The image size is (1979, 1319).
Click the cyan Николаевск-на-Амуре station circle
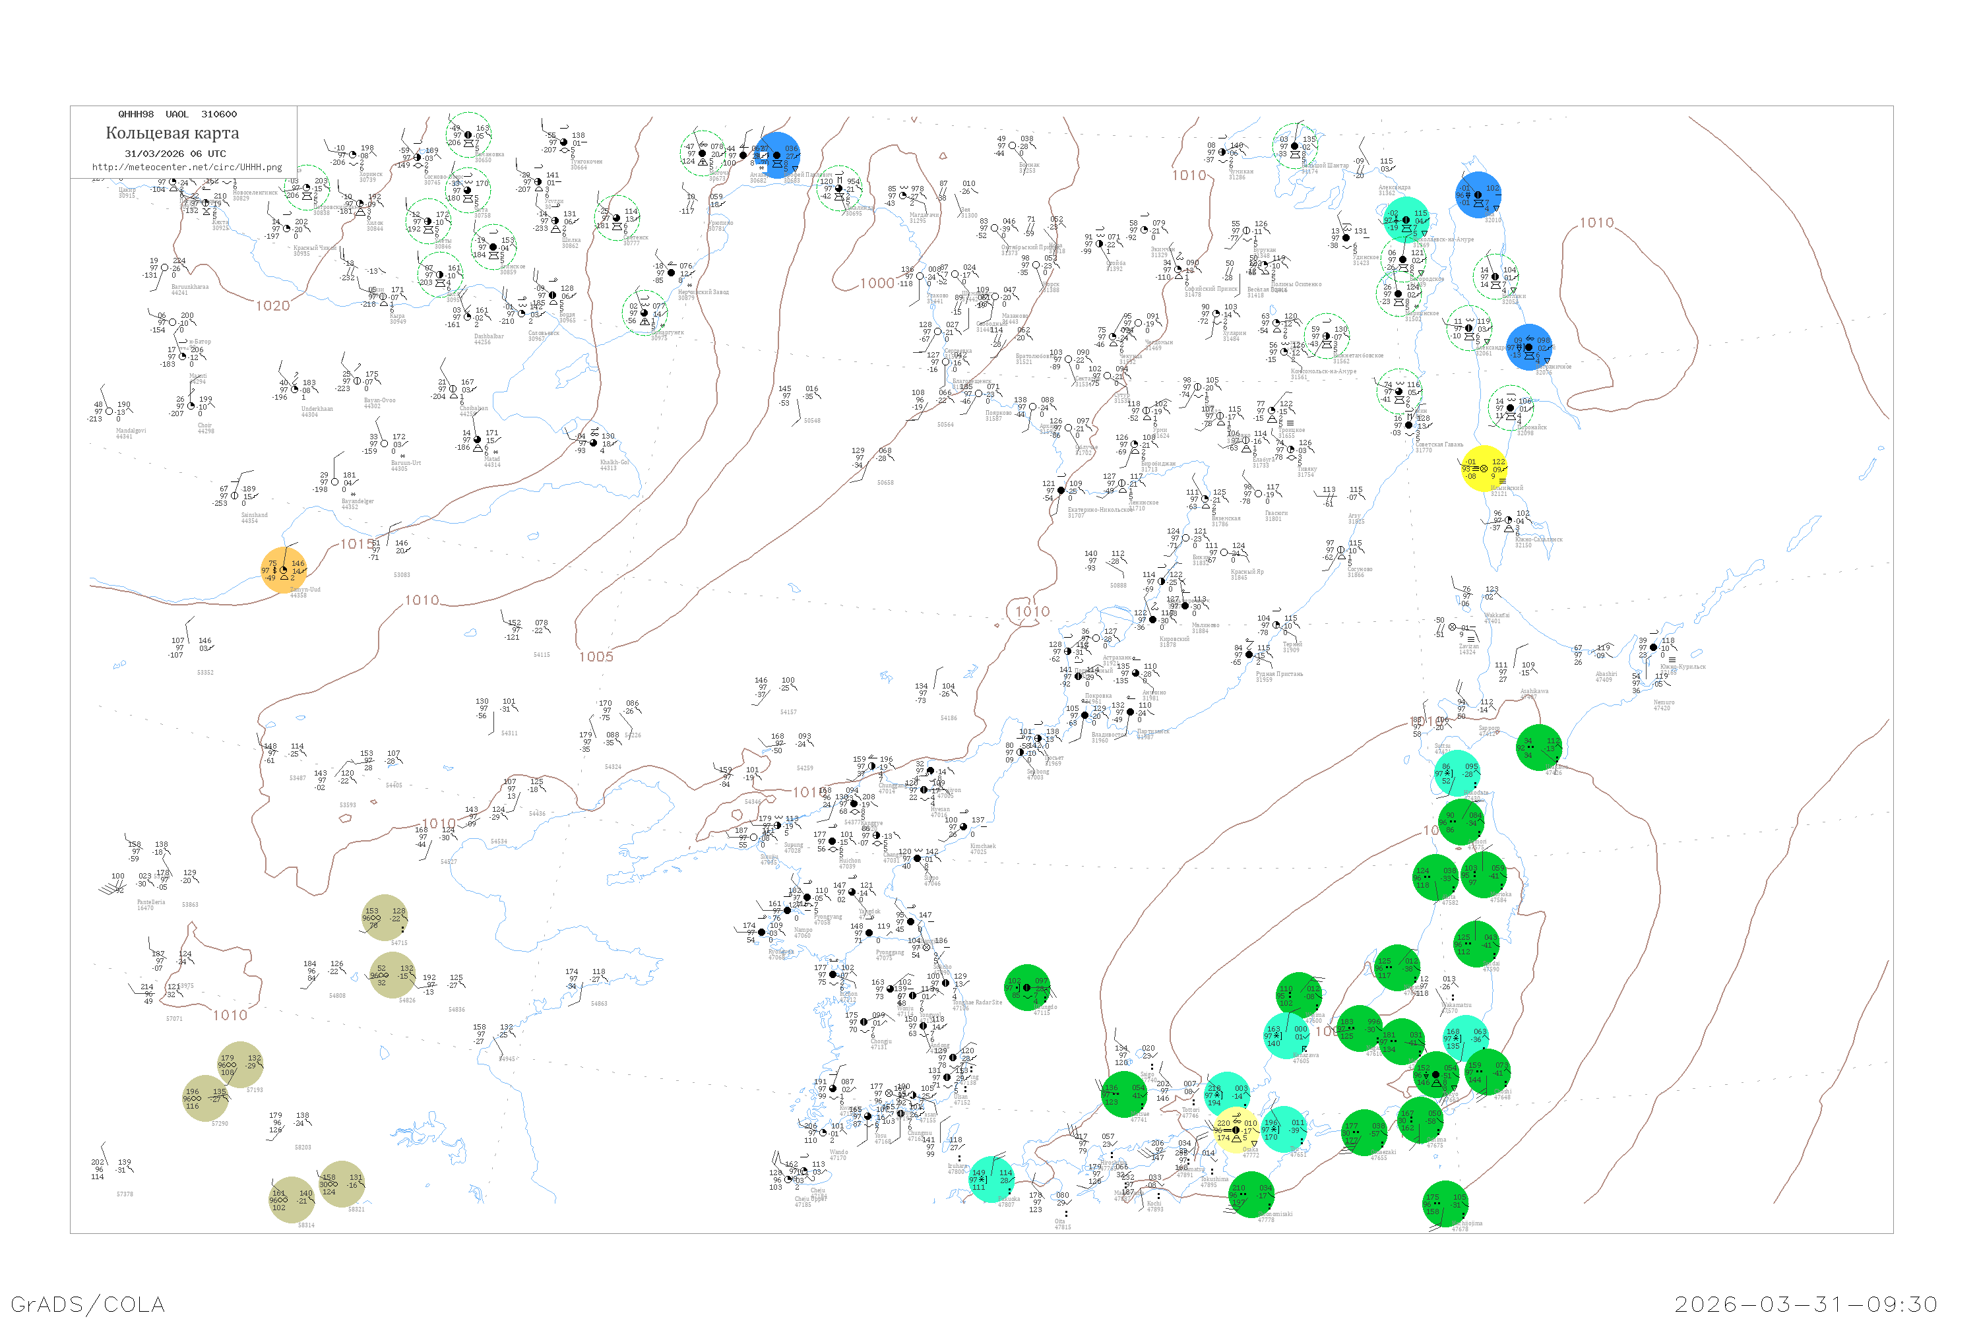(1407, 220)
